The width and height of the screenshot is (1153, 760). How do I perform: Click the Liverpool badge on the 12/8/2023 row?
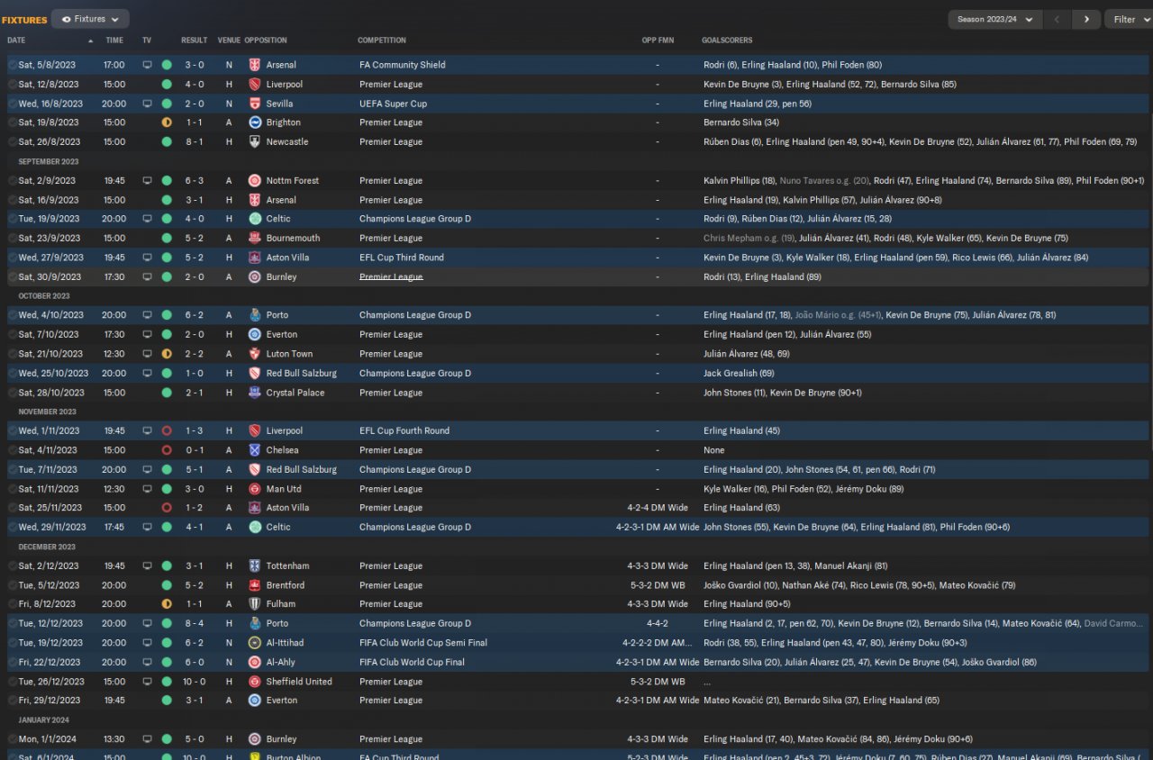click(255, 85)
